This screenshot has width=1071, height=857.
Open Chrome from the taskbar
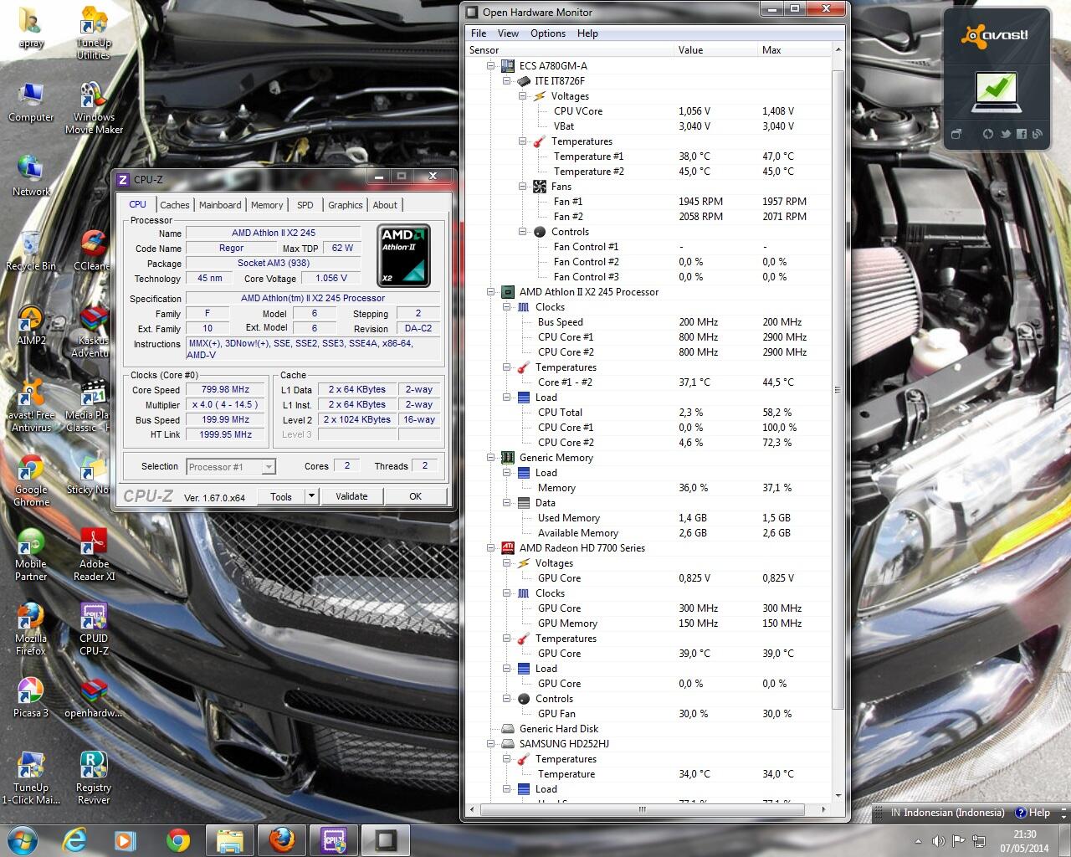[x=177, y=839]
